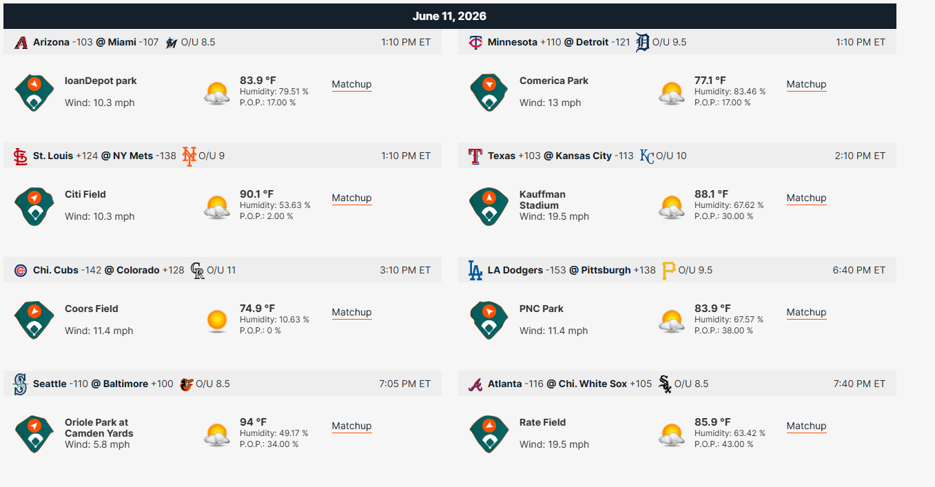935x487 pixels.
Task: Click the Coors Field wind direction diamond
Action: (x=34, y=320)
